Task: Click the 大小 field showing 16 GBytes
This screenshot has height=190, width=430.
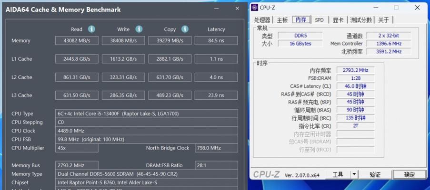Action: click(x=300, y=44)
